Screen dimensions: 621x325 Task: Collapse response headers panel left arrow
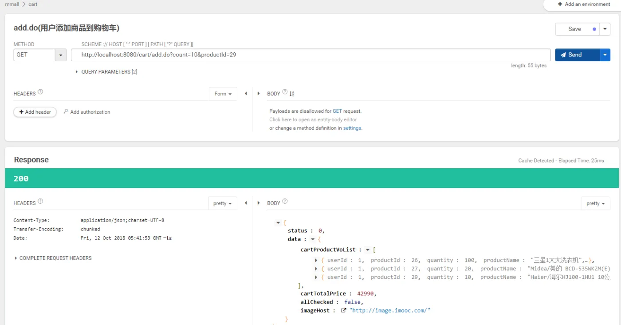(x=246, y=203)
